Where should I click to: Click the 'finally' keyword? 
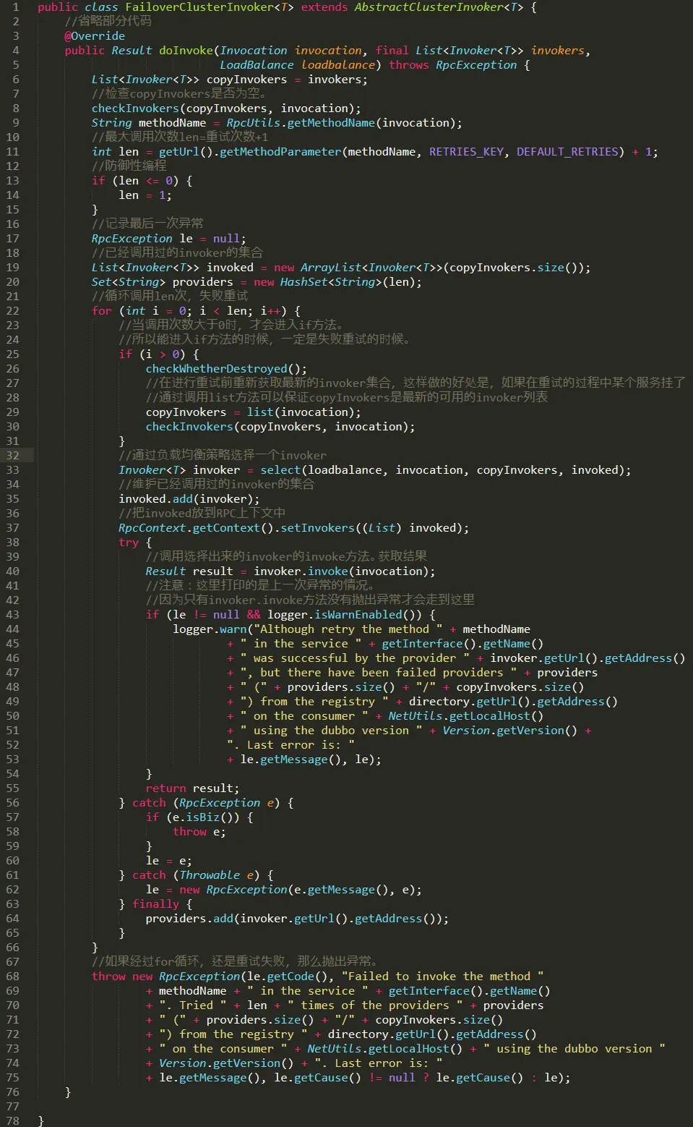point(155,904)
